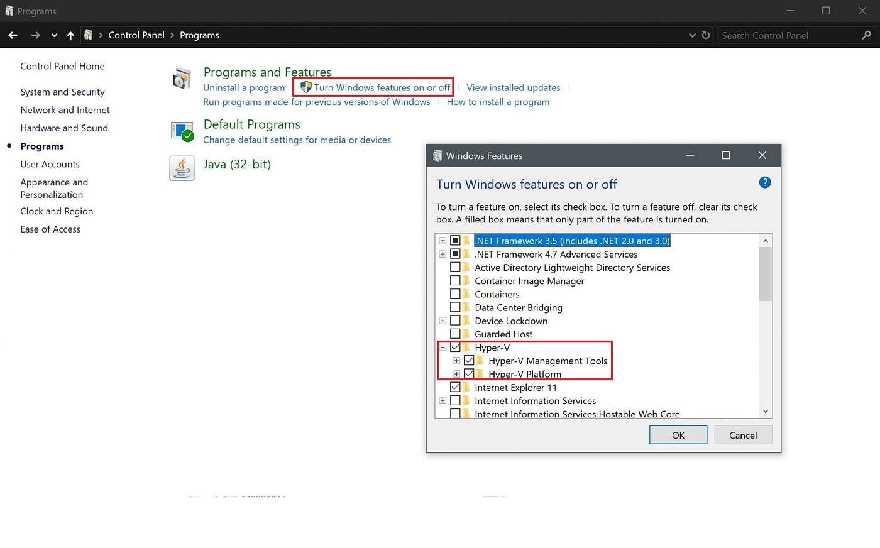
Task: Open How to install a program
Action: coord(498,102)
